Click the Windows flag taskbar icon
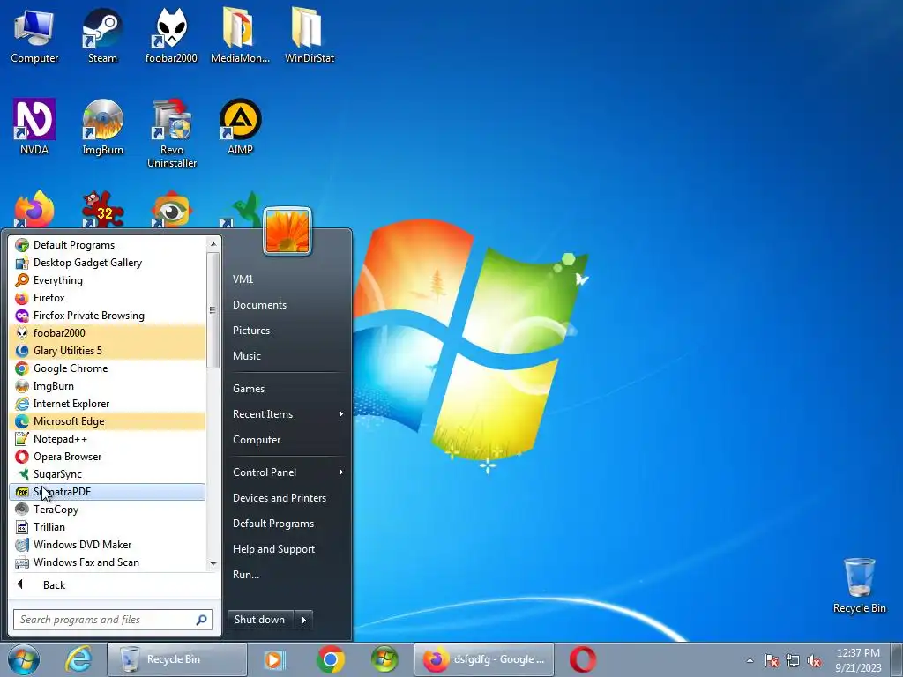This screenshot has height=677, width=903. point(384,659)
